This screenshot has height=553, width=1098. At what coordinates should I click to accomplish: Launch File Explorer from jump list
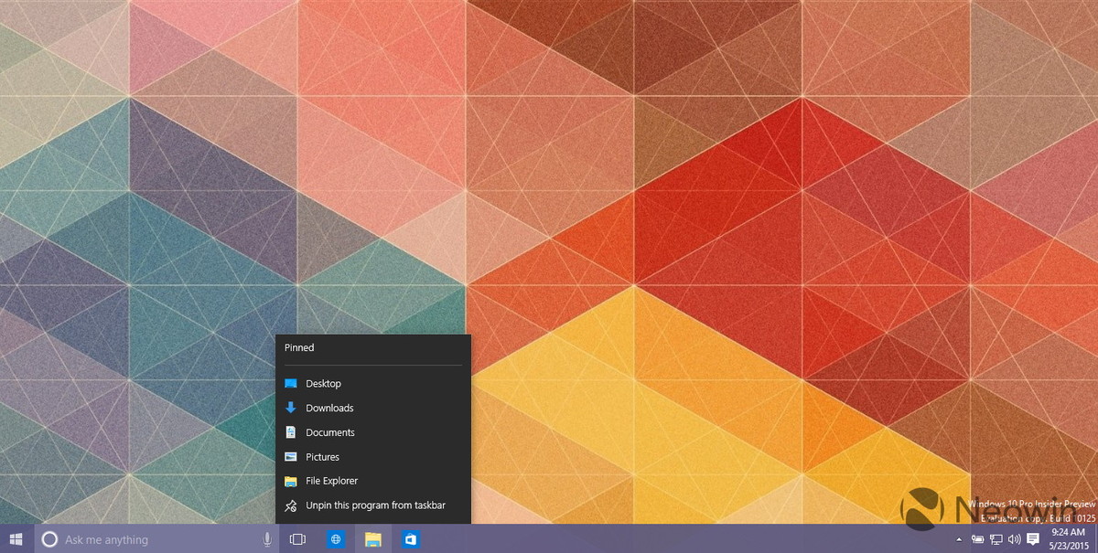(x=331, y=481)
